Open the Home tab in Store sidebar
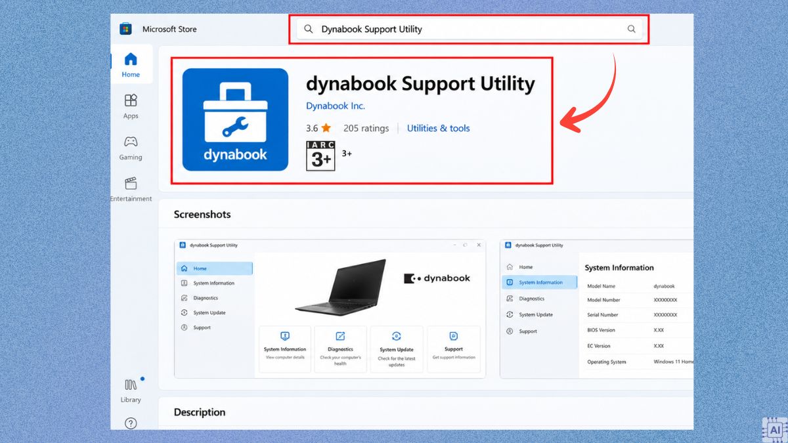788x443 pixels. [131, 65]
